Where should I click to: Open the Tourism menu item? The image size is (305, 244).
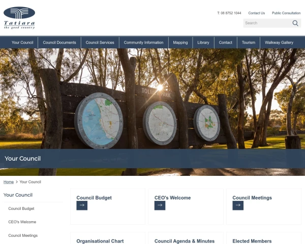point(249,42)
